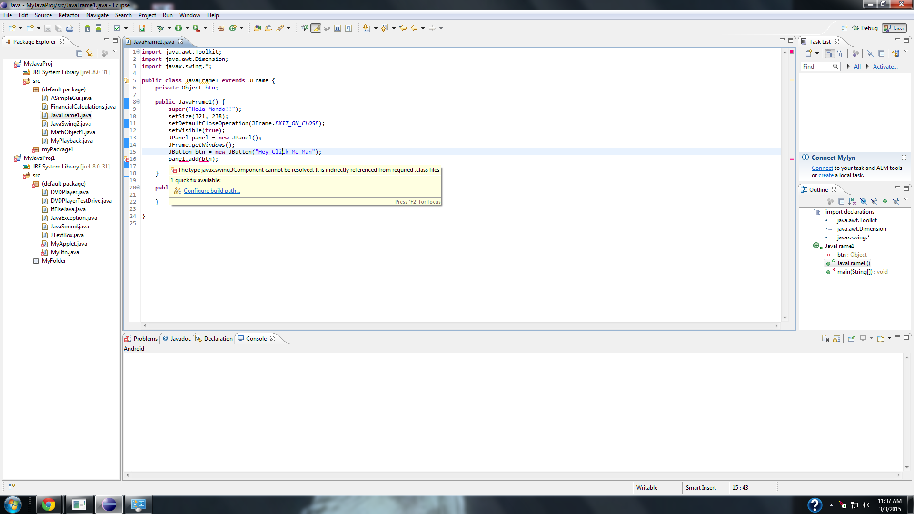
Task: Open the Project menu
Action: point(147,15)
